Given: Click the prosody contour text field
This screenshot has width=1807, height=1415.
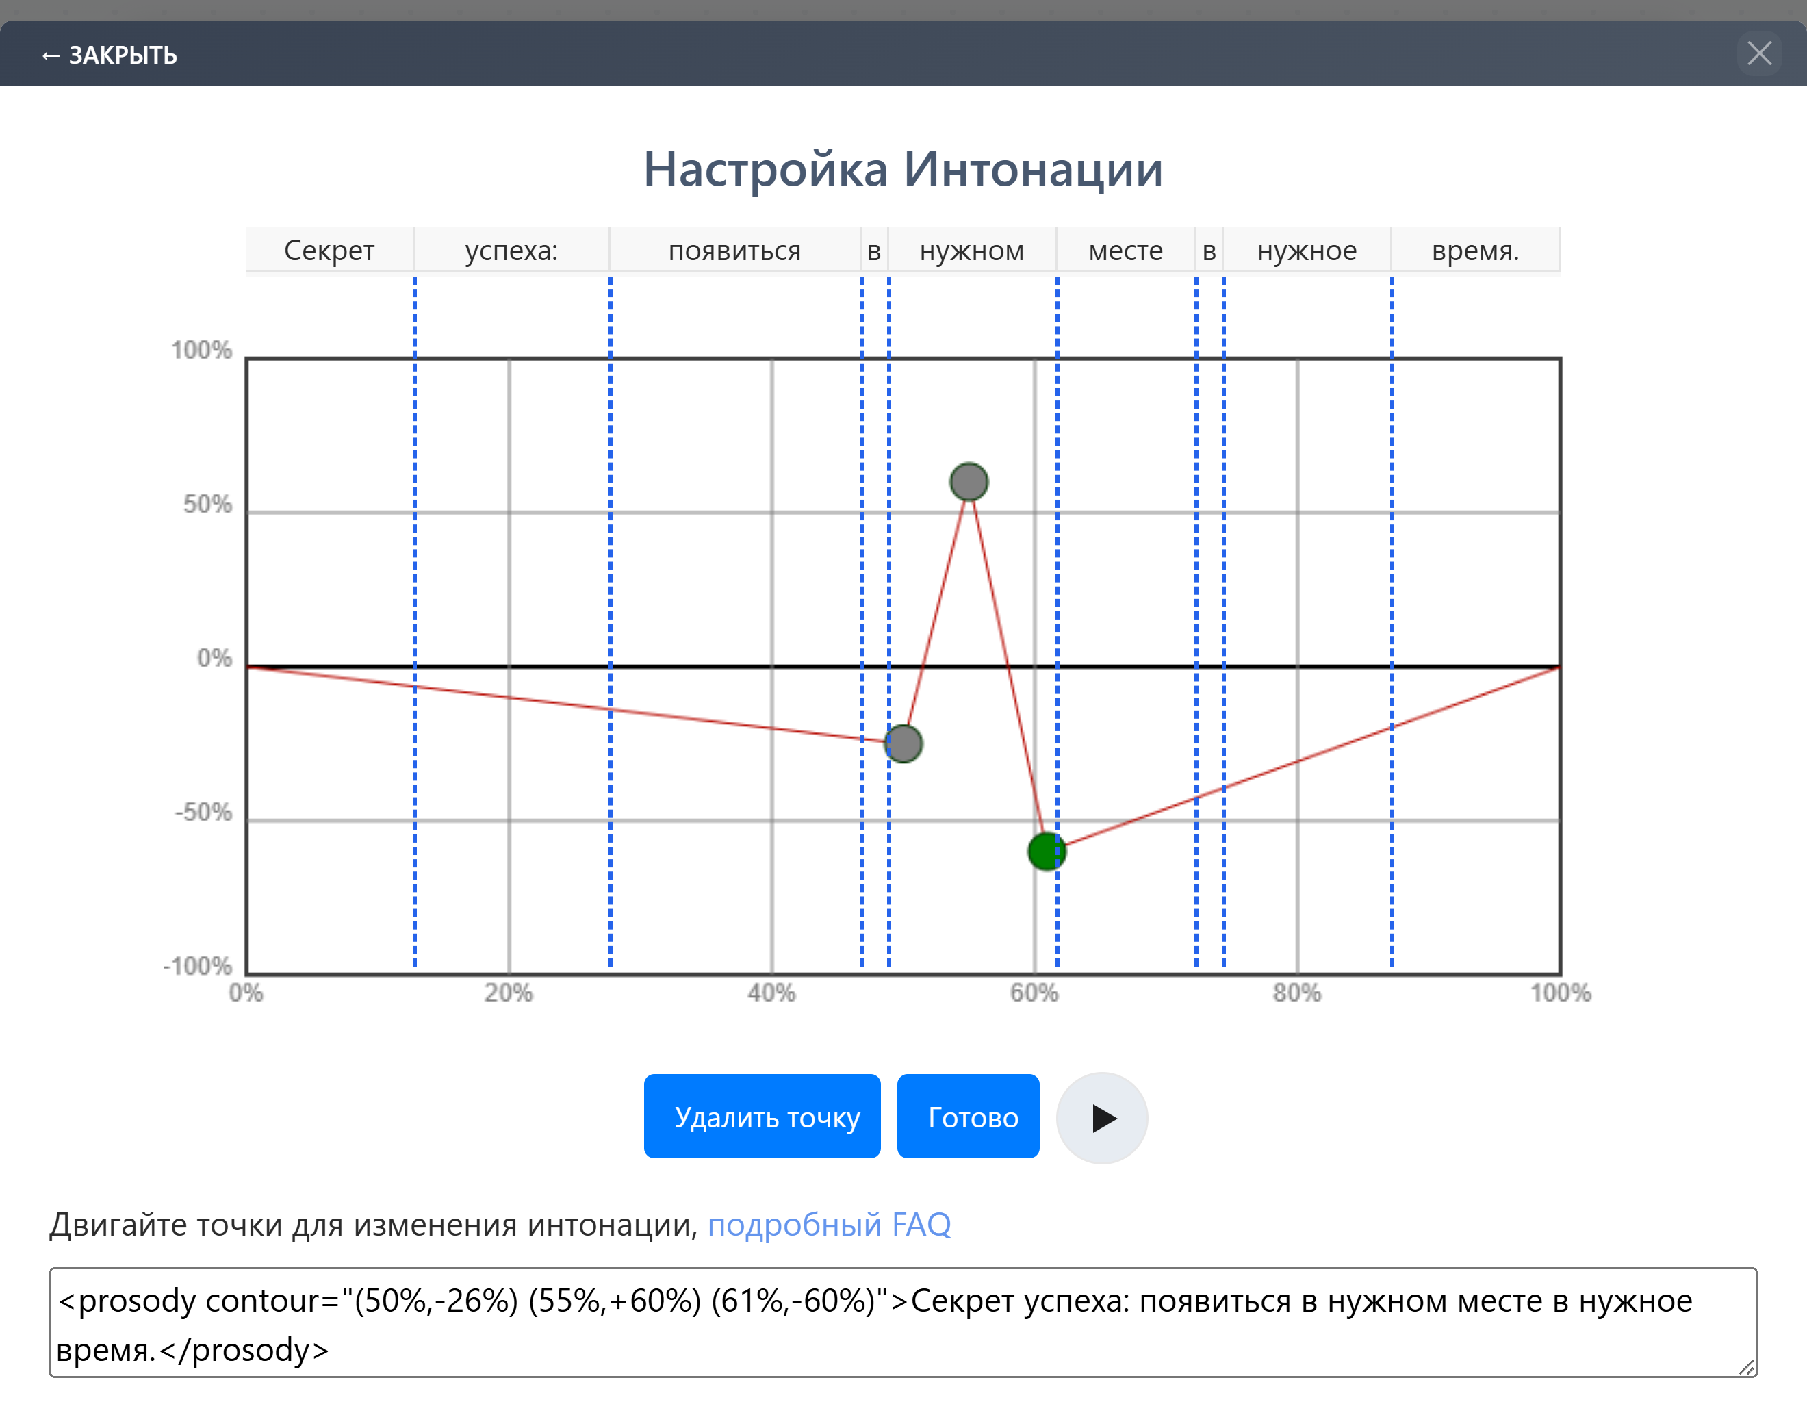Looking at the screenshot, I should coord(903,1322).
